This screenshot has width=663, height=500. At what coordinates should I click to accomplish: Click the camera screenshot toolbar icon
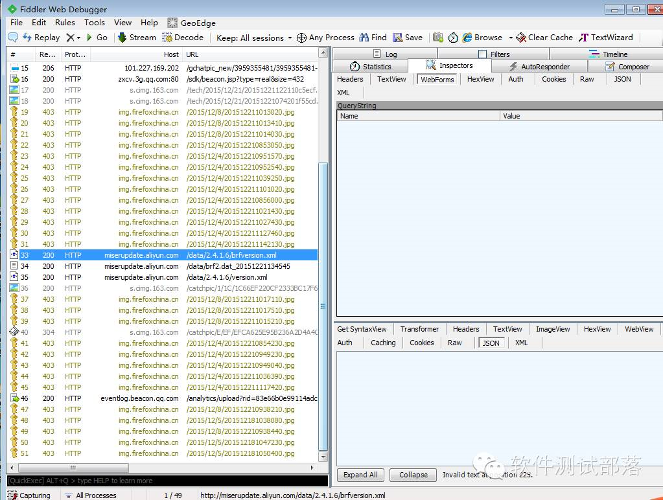pyautogui.click(x=438, y=38)
